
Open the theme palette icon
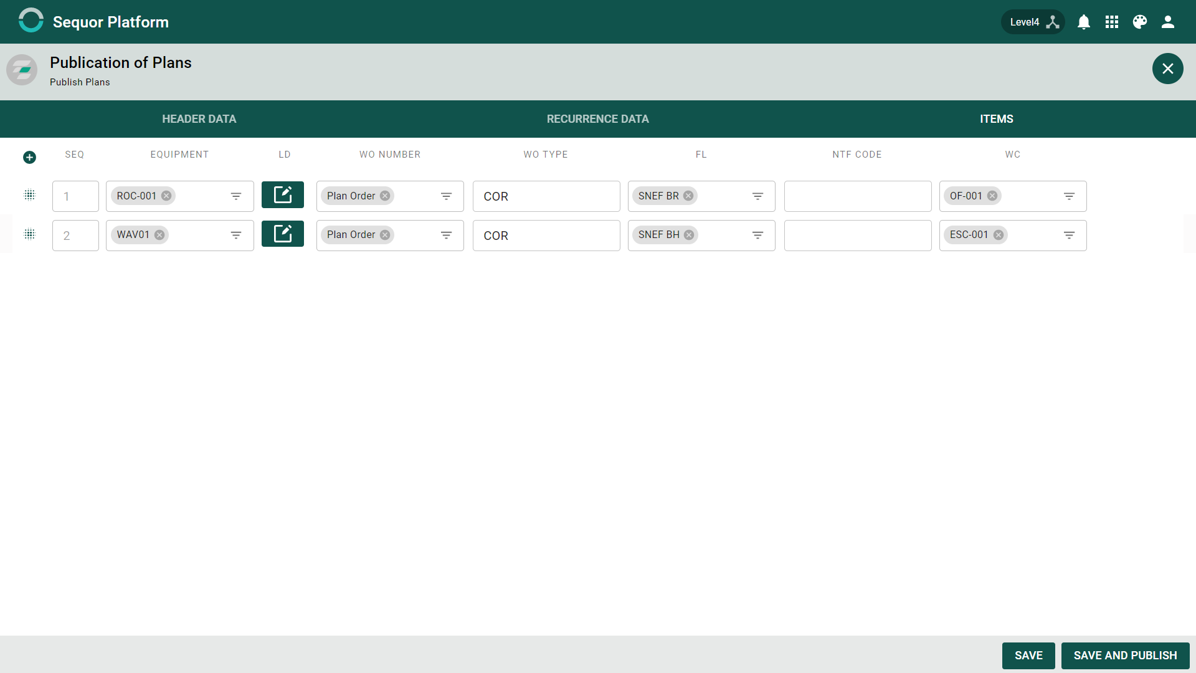point(1140,22)
